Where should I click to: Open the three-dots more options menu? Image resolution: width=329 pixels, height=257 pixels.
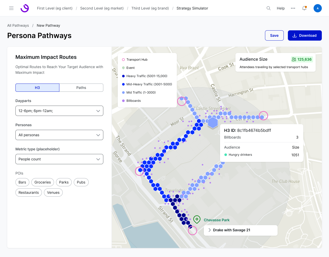click(x=293, y=8)
